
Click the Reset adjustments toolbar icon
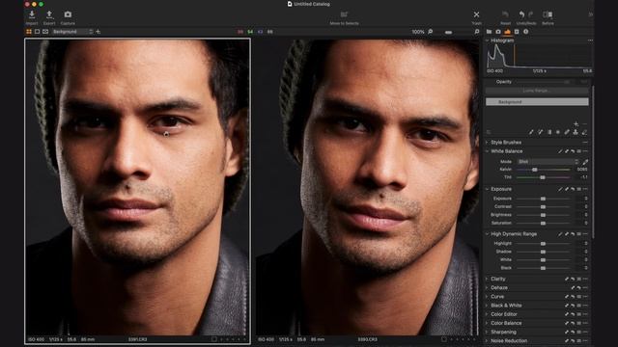point(505,14)
